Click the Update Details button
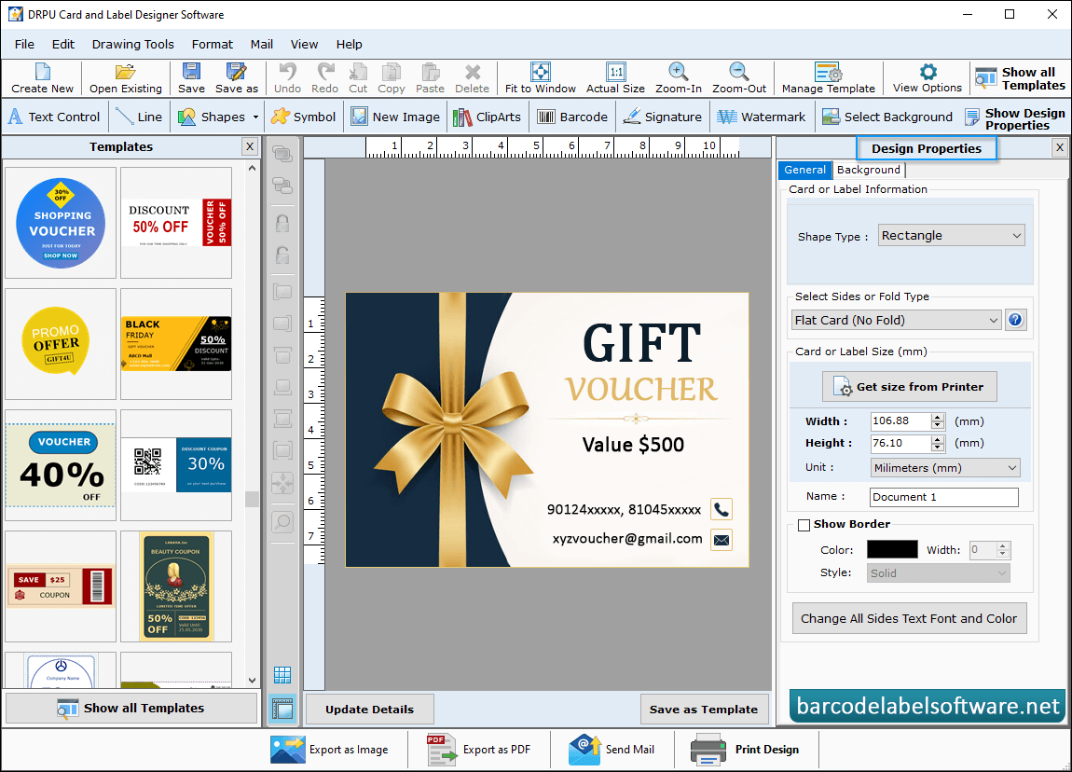This screenshot has width=1072, height=772. (x=369, y=710)
